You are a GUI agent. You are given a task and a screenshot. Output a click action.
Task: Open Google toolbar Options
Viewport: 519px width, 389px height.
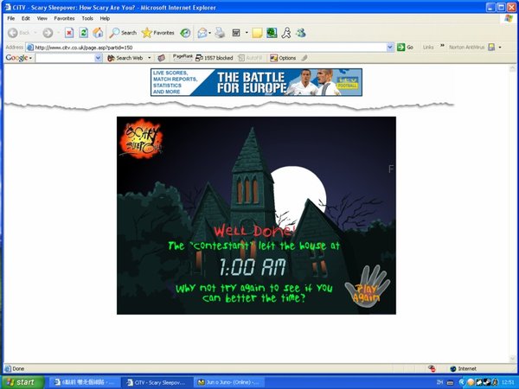pyautogui.click(x=283, y=58)
